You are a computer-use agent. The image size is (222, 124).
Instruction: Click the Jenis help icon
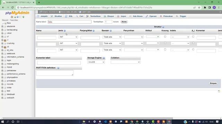65,31
